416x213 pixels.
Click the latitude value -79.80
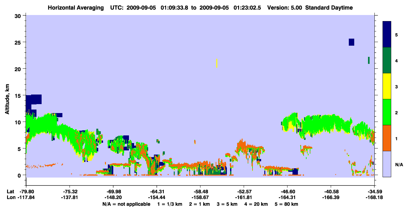26,192
